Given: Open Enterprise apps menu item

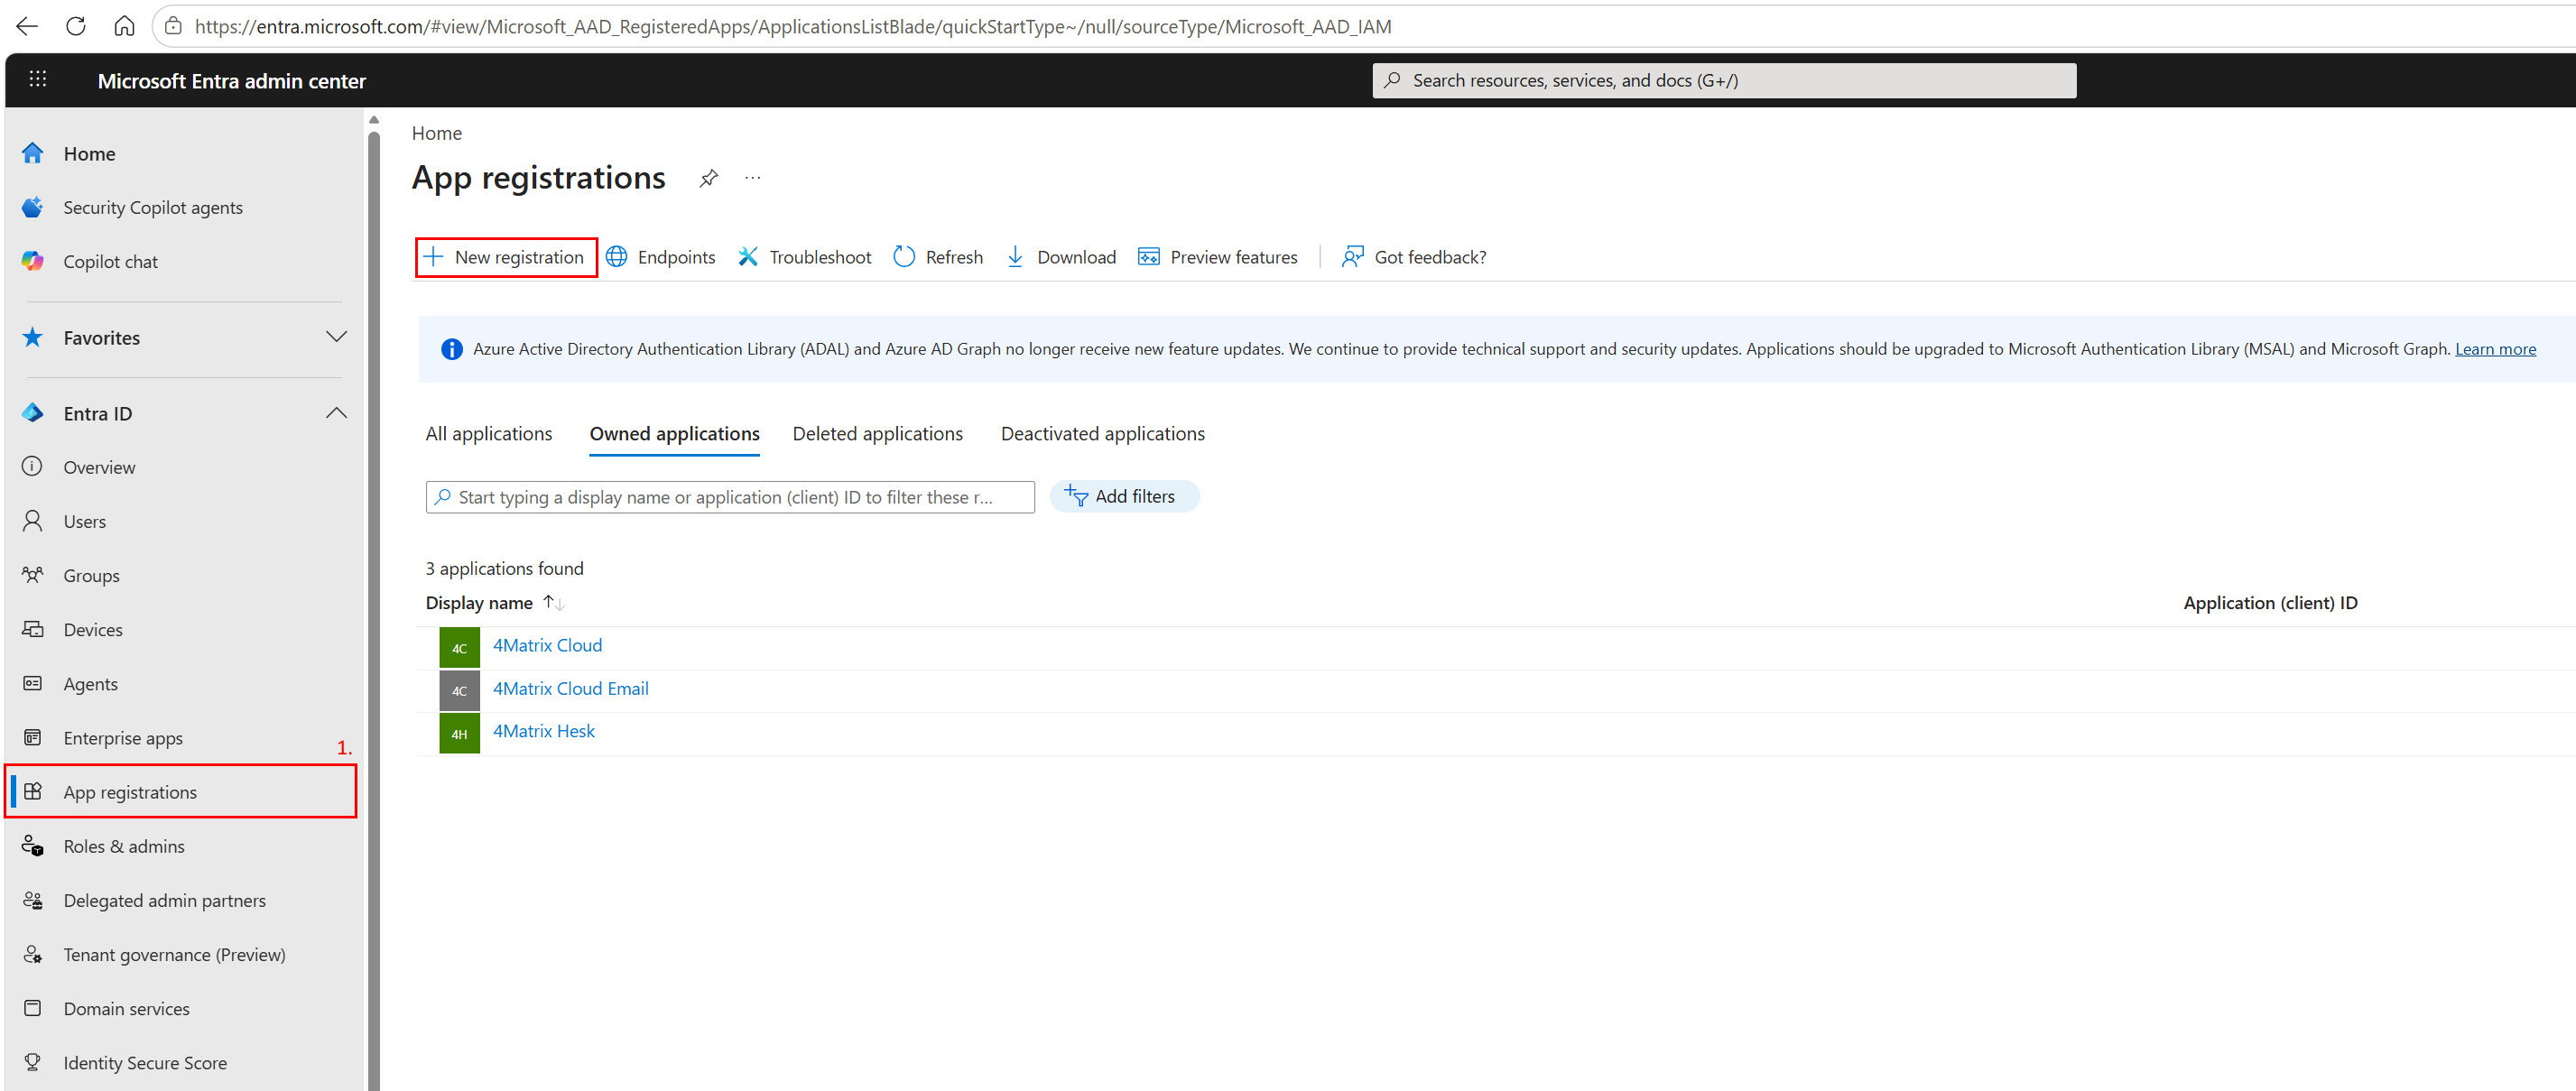Looking at the screenshot, I should (123, 738).
